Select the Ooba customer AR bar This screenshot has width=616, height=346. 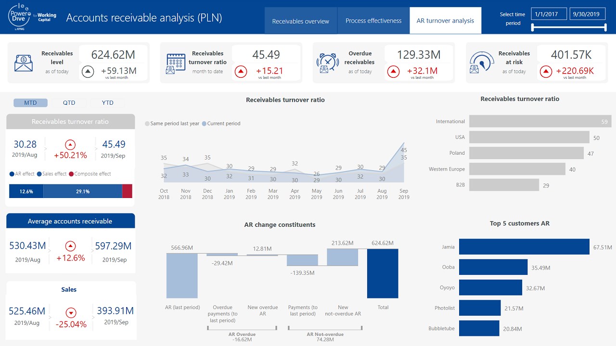pyautogui.click(x=493, y=267)
